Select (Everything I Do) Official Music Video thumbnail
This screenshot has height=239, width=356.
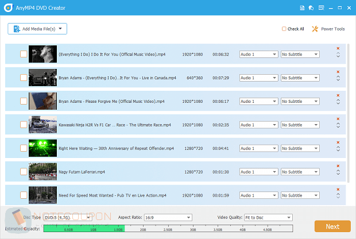pyautogui.click(x=42, y=54)
